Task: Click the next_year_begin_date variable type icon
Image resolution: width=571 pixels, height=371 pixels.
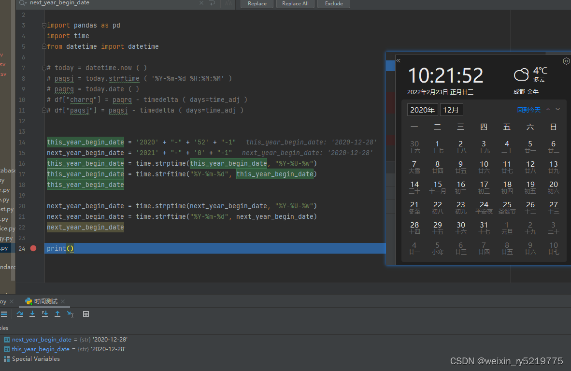Action: pos(7,340)
